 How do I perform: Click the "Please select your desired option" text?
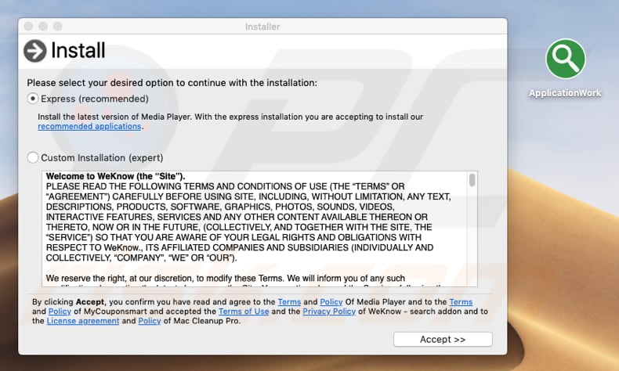tap(172, 83)
